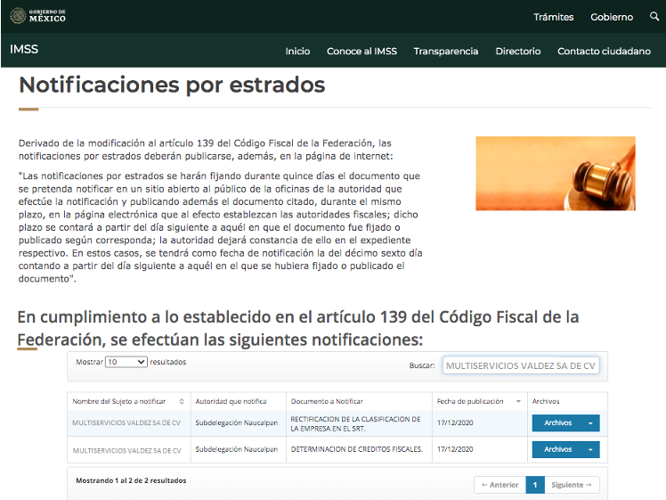Open Archivos button for Rectificación row
666x500 pixels.
coord(557,423)
